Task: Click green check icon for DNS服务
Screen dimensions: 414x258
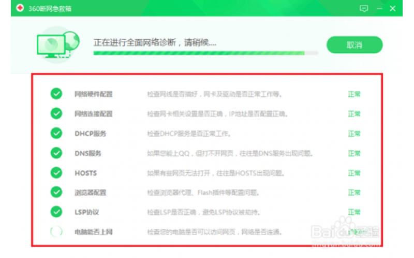Action: coord(56,153)
